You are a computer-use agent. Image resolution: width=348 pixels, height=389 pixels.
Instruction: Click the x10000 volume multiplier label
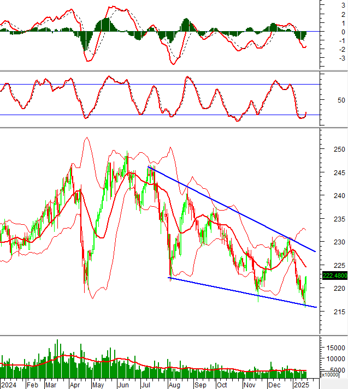[x=329, y=374]
